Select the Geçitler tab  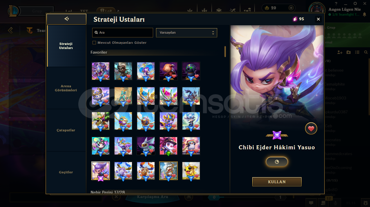pyautogui.click(x=66, y=172)
